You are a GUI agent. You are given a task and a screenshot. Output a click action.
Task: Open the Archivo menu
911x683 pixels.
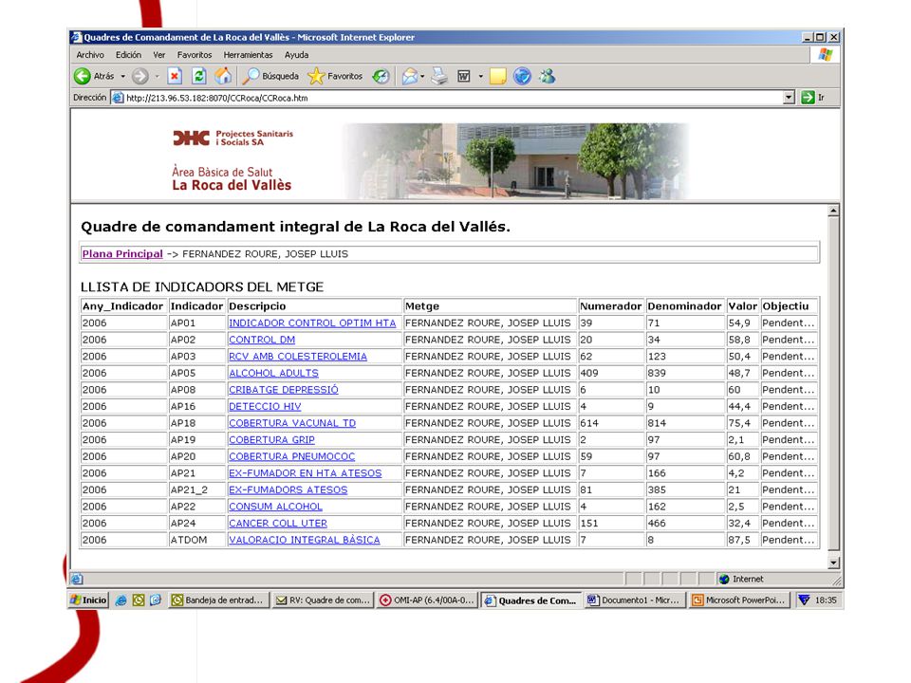coord(90,55)
